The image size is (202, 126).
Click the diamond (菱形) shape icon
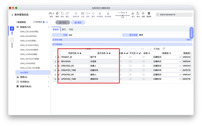(93, 13)
